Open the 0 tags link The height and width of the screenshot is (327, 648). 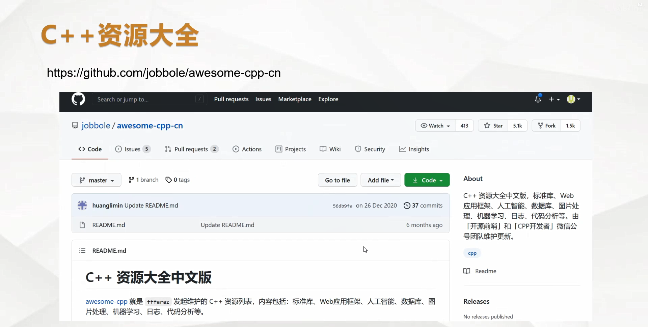178,180
